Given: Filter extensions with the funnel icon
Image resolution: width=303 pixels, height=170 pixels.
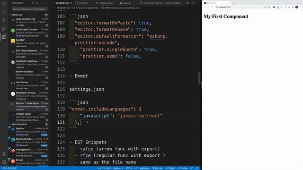Looking at the screenshot, I should [33, 3].
